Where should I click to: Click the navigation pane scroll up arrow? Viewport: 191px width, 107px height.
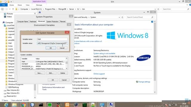coord(35,13)
